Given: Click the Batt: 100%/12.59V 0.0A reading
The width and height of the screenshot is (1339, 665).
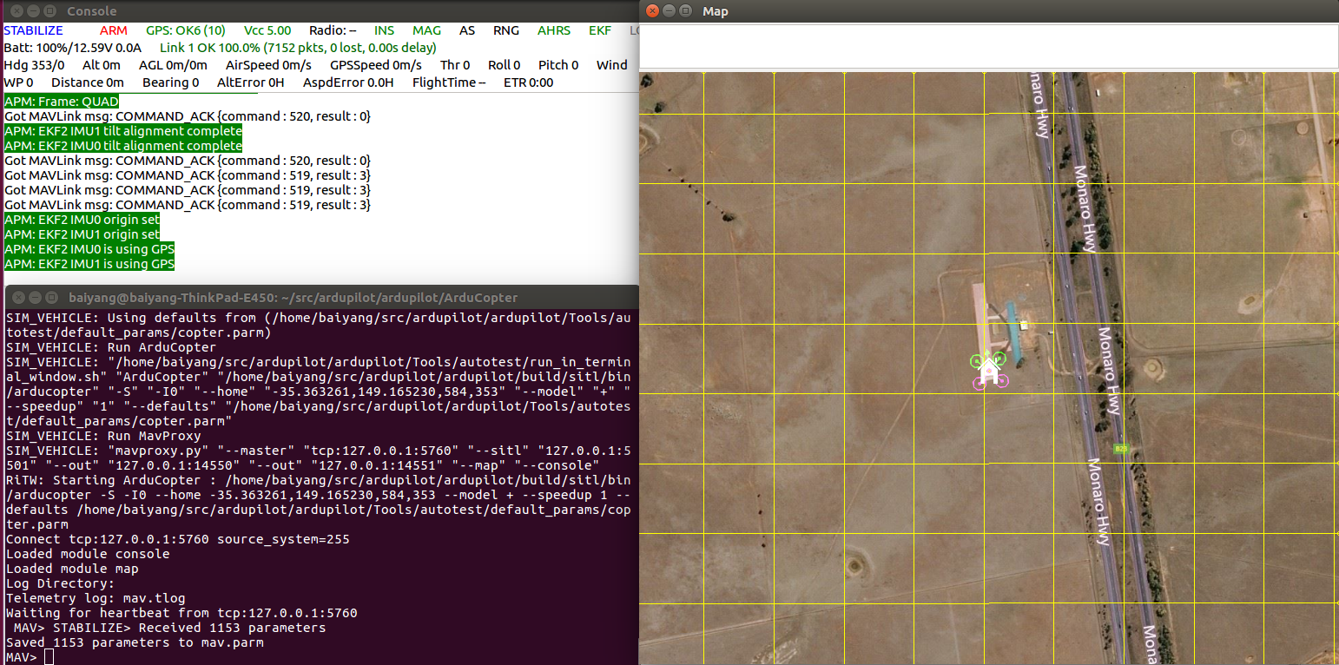Looking at the screenshot, I should (73, 48).
